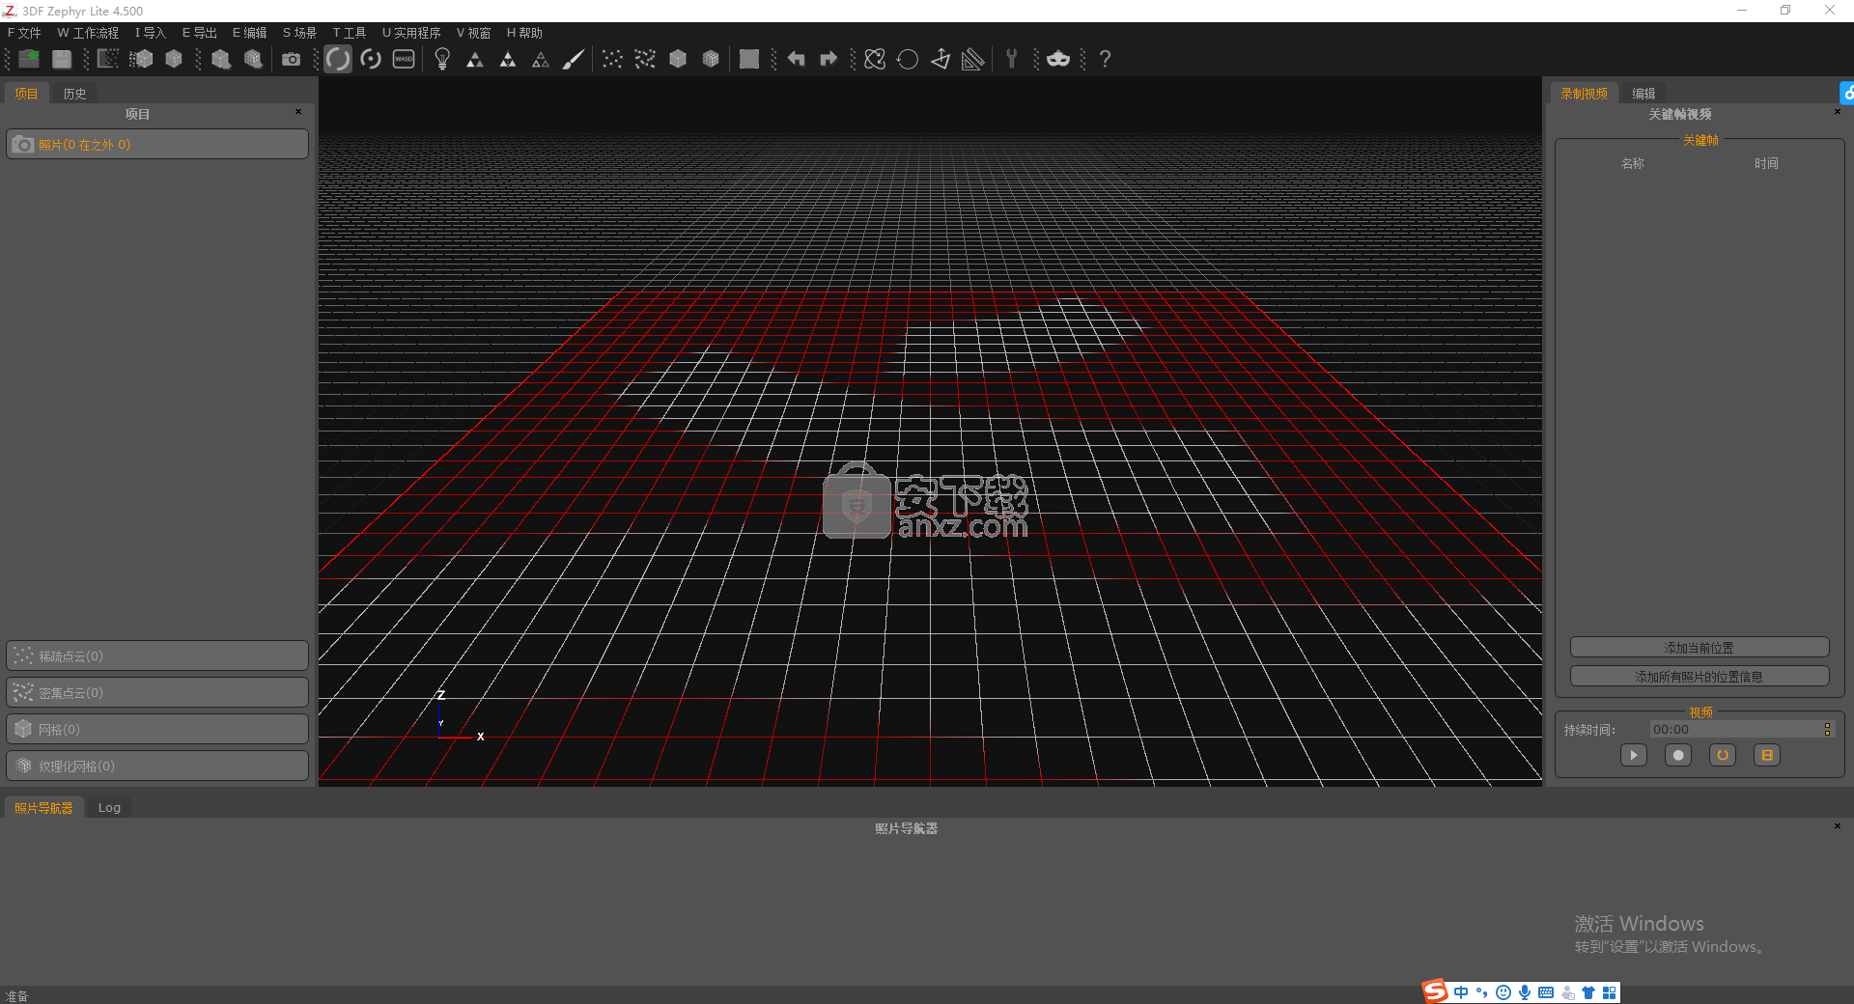Click the 添加所有照片的位置信息 button

(x=1699, y=677)
